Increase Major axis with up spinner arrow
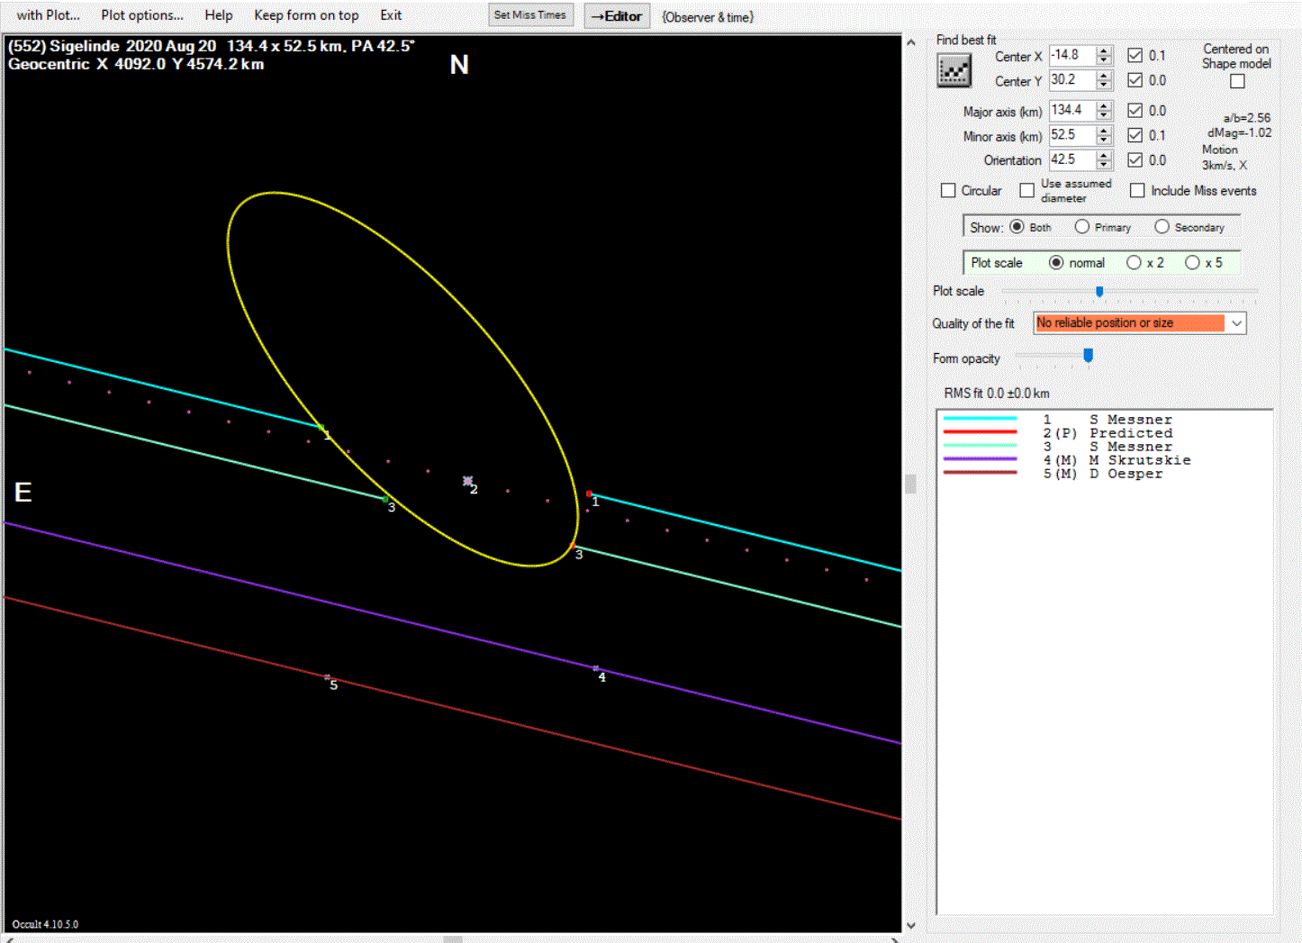Screen dimensions: 1302x943 click(x=1104, y=106)
